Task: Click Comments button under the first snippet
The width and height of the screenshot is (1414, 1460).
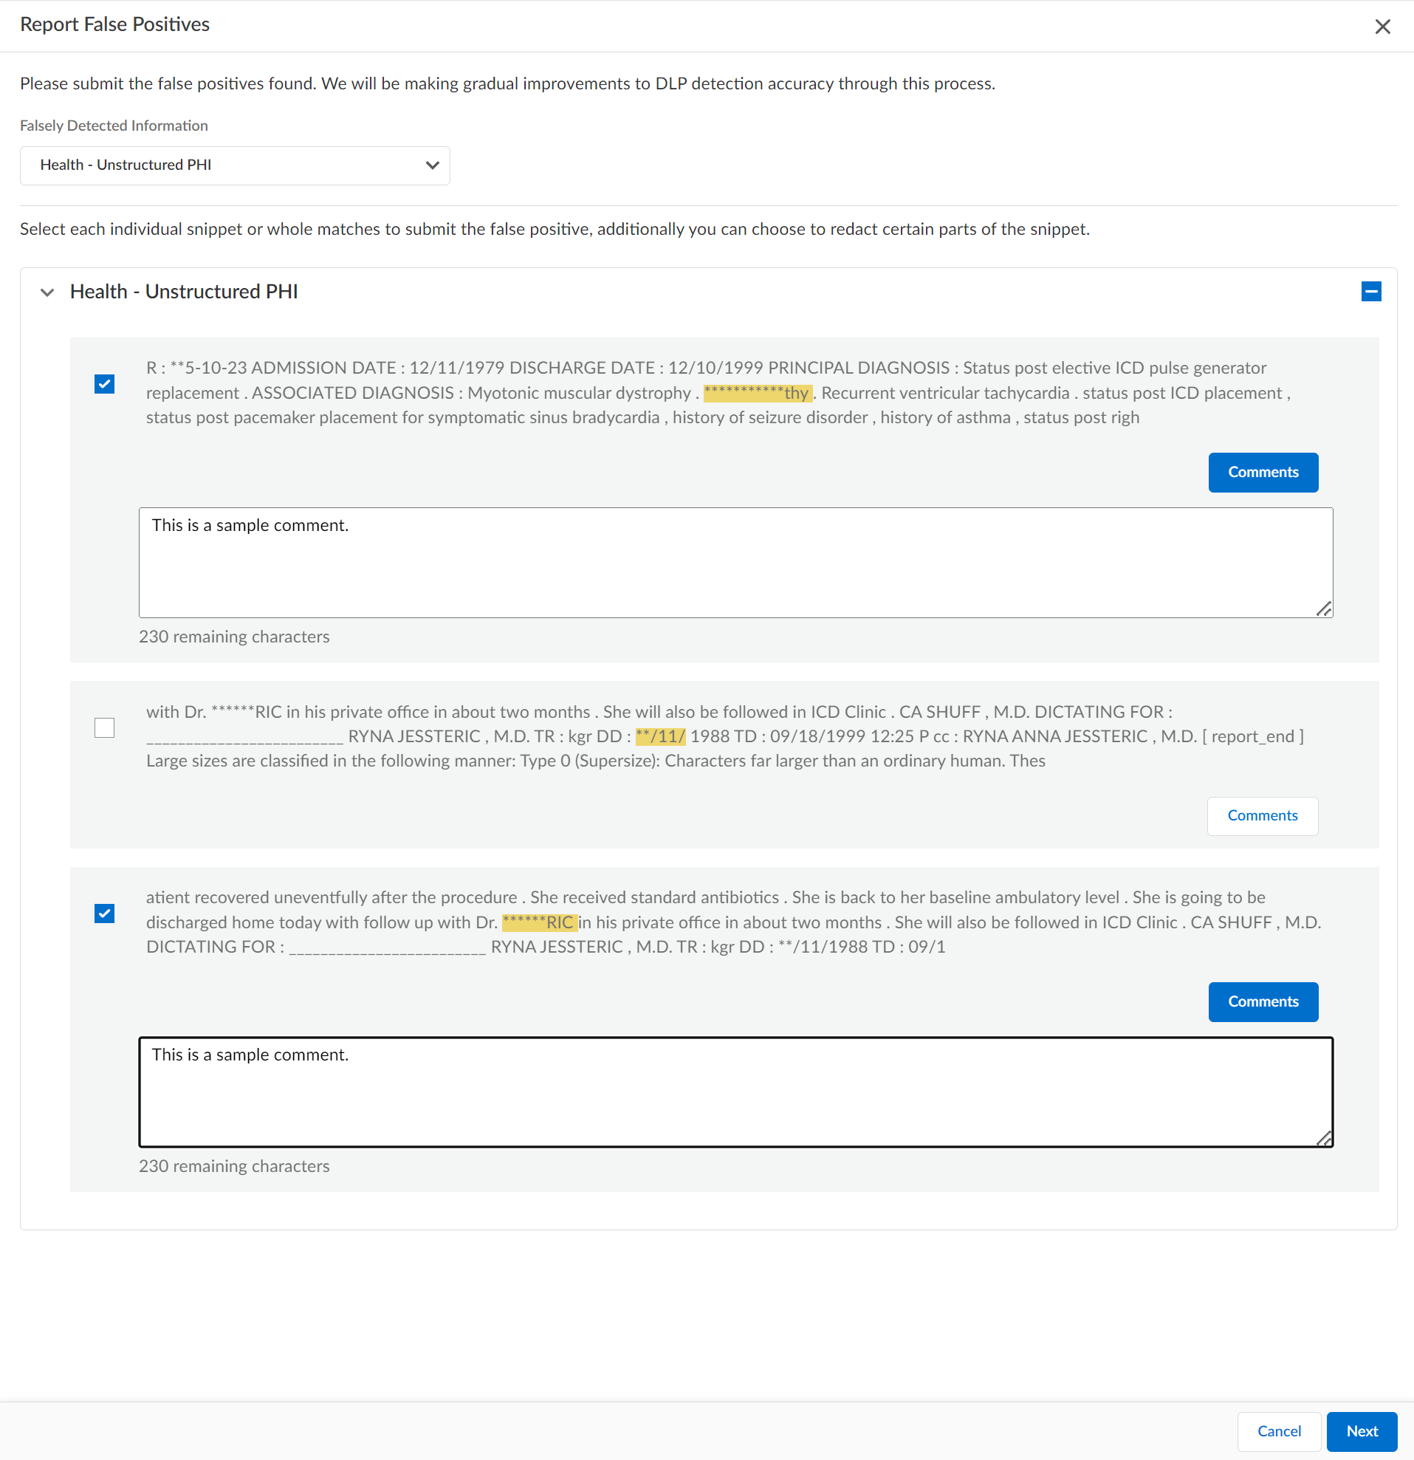Action: tap(1263, 472)
